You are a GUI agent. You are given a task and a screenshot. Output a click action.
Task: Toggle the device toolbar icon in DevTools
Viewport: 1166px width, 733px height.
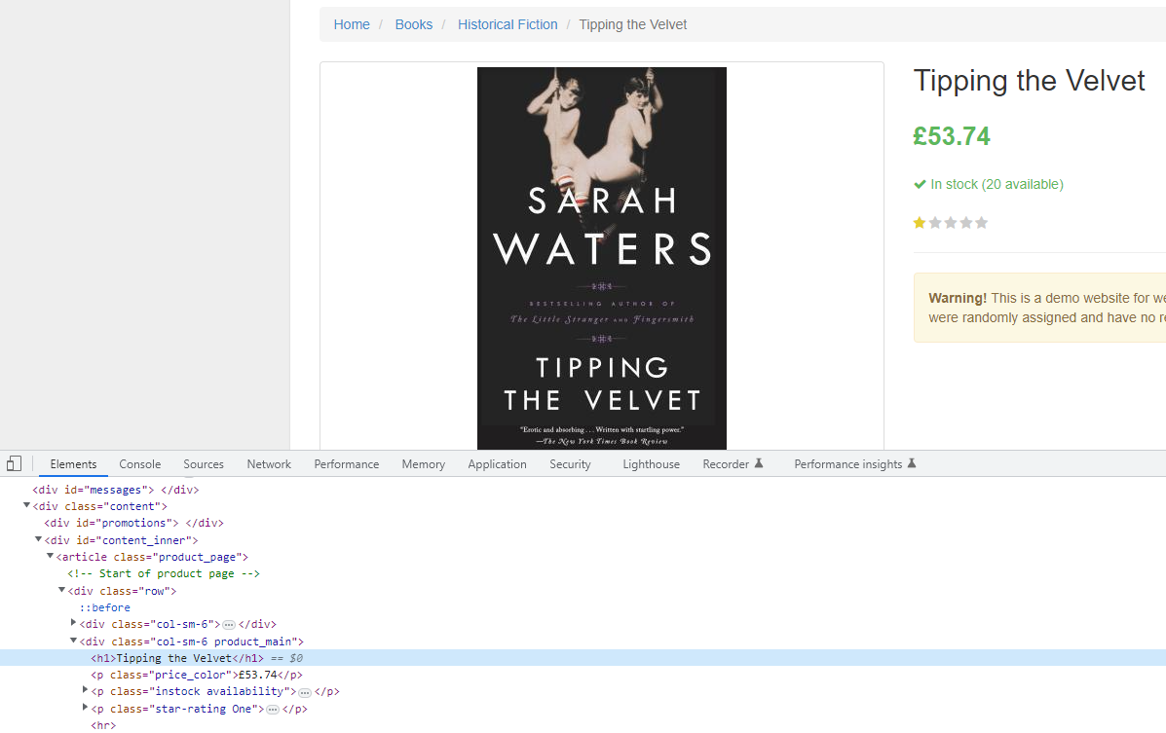[x=14, y=464]
